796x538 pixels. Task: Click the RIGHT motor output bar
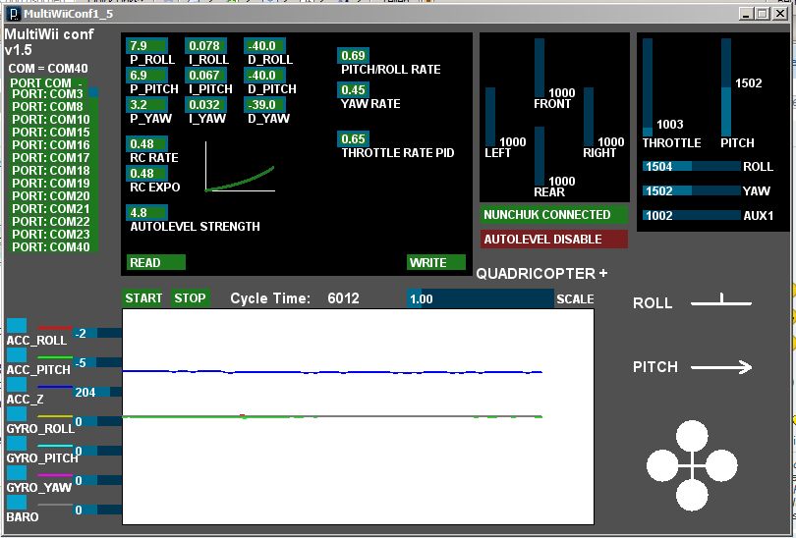[x=589, y=117]
